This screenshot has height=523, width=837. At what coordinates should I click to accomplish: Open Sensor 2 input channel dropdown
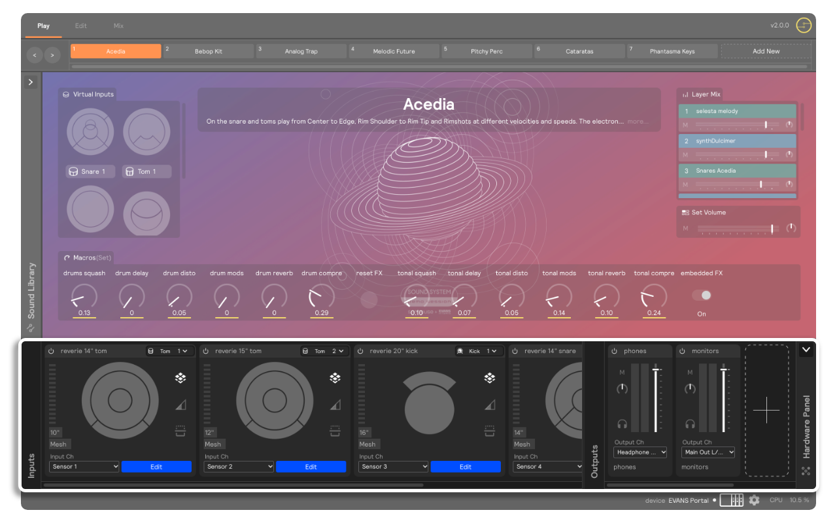point(239,467)
